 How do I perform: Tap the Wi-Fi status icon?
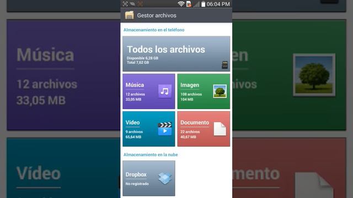click(x=181, y=4)
